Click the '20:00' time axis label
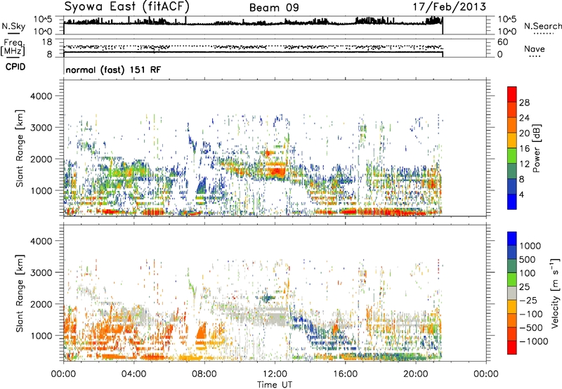The height and width of the screenshot is (389, 562). coord(415,374)
